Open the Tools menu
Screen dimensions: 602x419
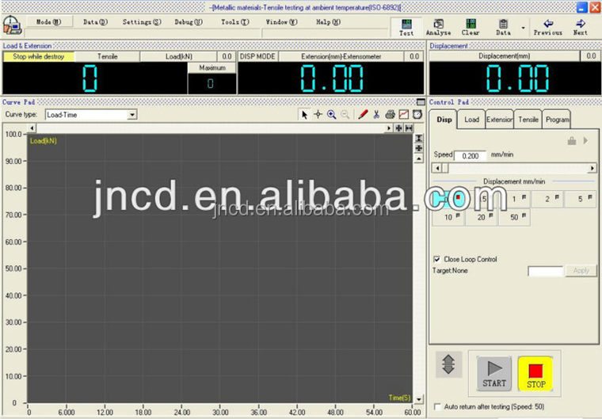pos(235,22)
